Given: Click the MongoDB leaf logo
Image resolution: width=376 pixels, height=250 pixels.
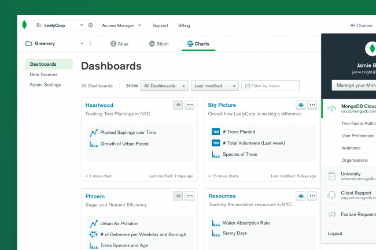Looking at the screenshot, I should point(24,25).
